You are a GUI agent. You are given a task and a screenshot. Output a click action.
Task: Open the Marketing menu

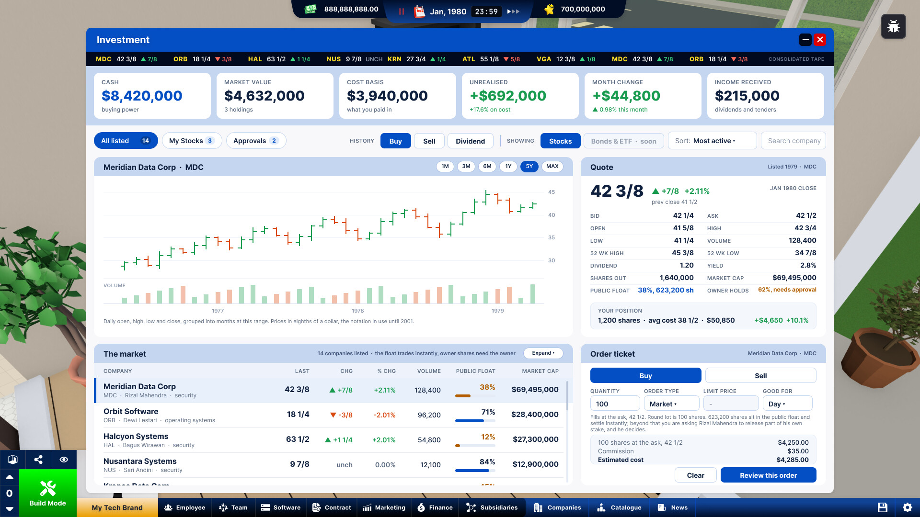tap(384, 507)
